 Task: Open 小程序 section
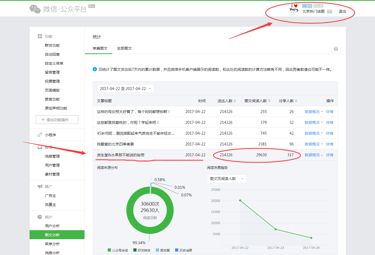pyautogui.click(x=50, y=135)
